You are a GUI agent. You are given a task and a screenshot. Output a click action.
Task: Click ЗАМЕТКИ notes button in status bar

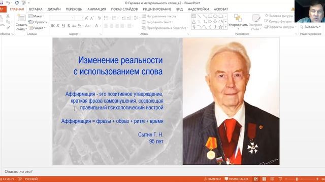212,179
